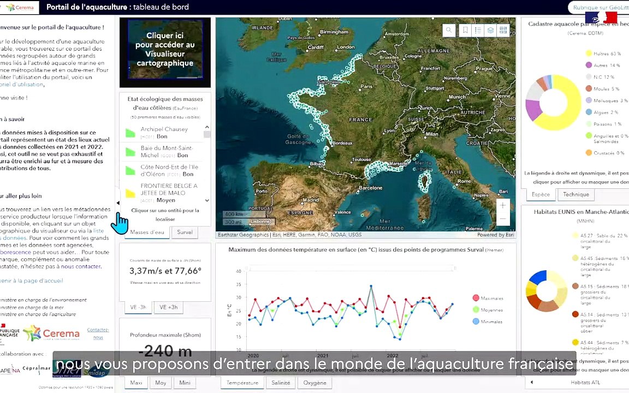Toggle Anguilles et Salmonidés legend entry
This screenshot has height=393, width=629.
click(607, 138)
